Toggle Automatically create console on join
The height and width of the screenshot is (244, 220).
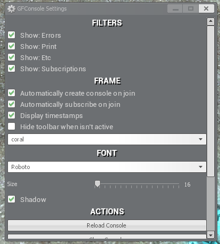coord(12,93)
